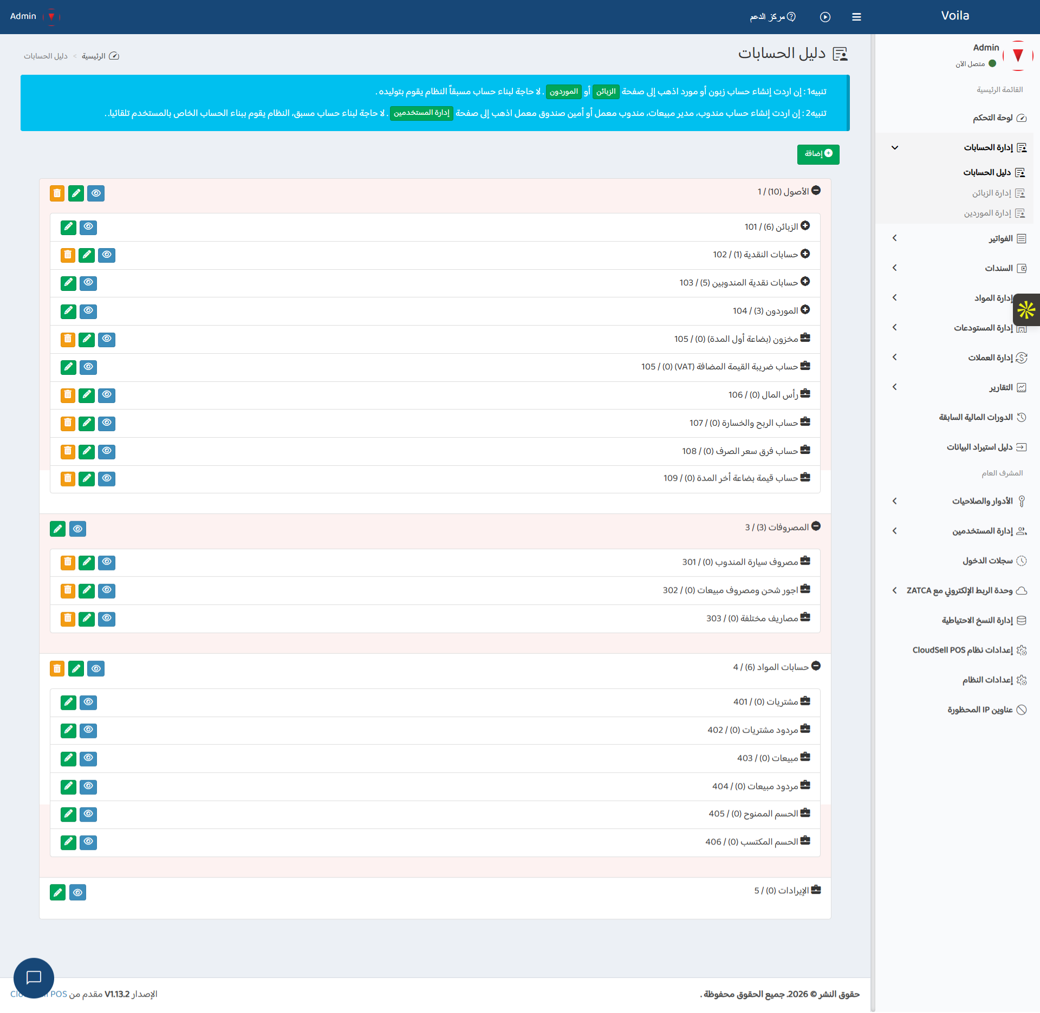Edit حساب ضريبة القيمة المضافة VAT account

click(68, 367)
